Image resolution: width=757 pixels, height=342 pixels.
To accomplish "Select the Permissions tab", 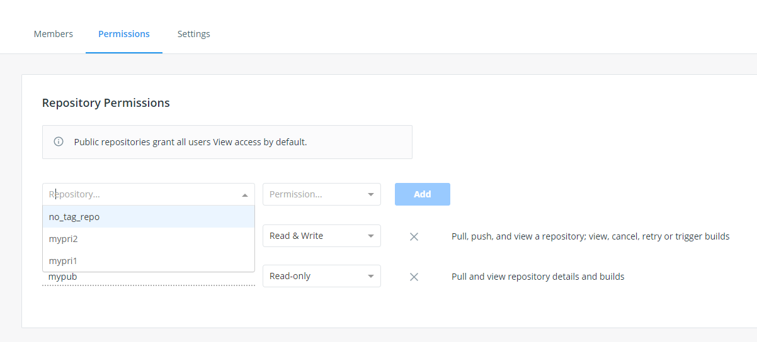I will point(124,34).
